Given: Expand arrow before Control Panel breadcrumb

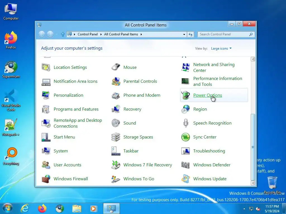Looking at the screenshot, I should pyautogui.click(x=74, y=34).
